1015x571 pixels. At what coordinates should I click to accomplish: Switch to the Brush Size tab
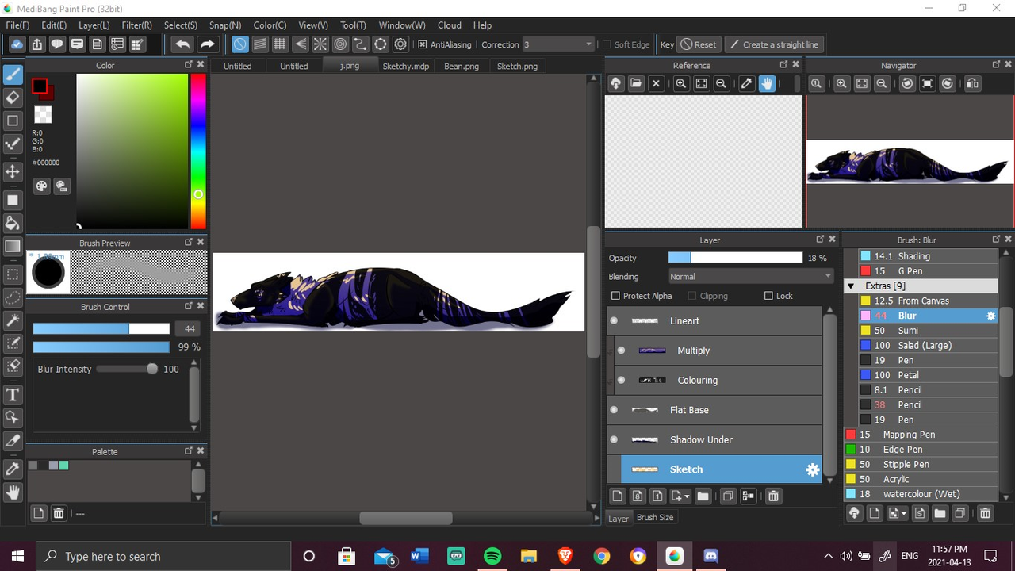pyautogui.click(x=655, y=518)
